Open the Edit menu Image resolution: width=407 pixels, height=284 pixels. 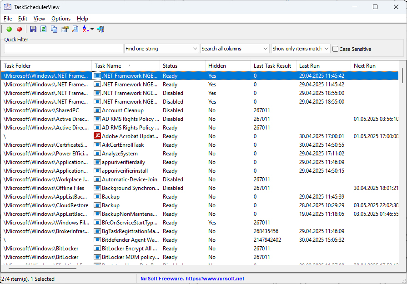(x=23, y=19)
